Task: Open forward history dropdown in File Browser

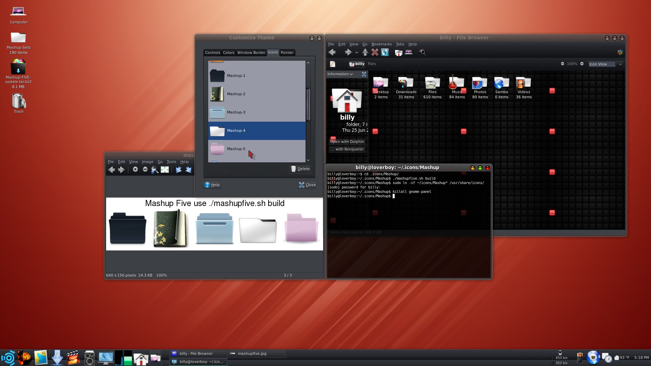Action: (356, 53)
